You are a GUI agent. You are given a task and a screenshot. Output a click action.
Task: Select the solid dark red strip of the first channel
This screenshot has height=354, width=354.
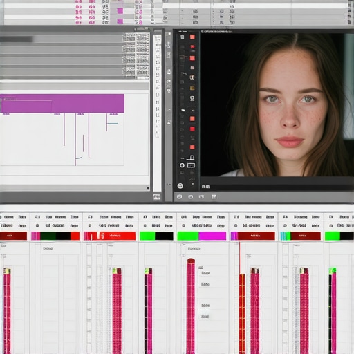pyautogui.click(x=13, y=236)
